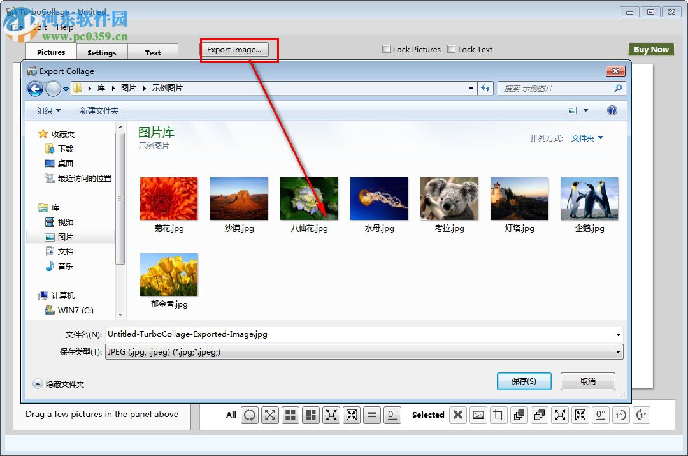Open the 组织 dropdown menu
The image size is (688, 456).
pos(48,111)
